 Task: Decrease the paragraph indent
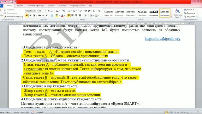point(86,11)
